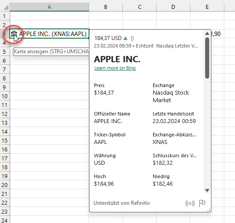Click the Preis value $184,37

tap(104, 93)
